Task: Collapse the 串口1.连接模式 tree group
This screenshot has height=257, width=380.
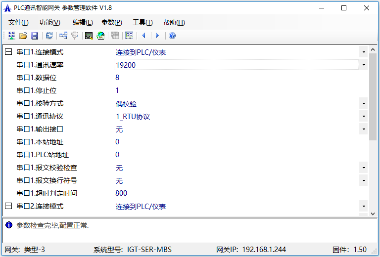Action: pos(8,52)
